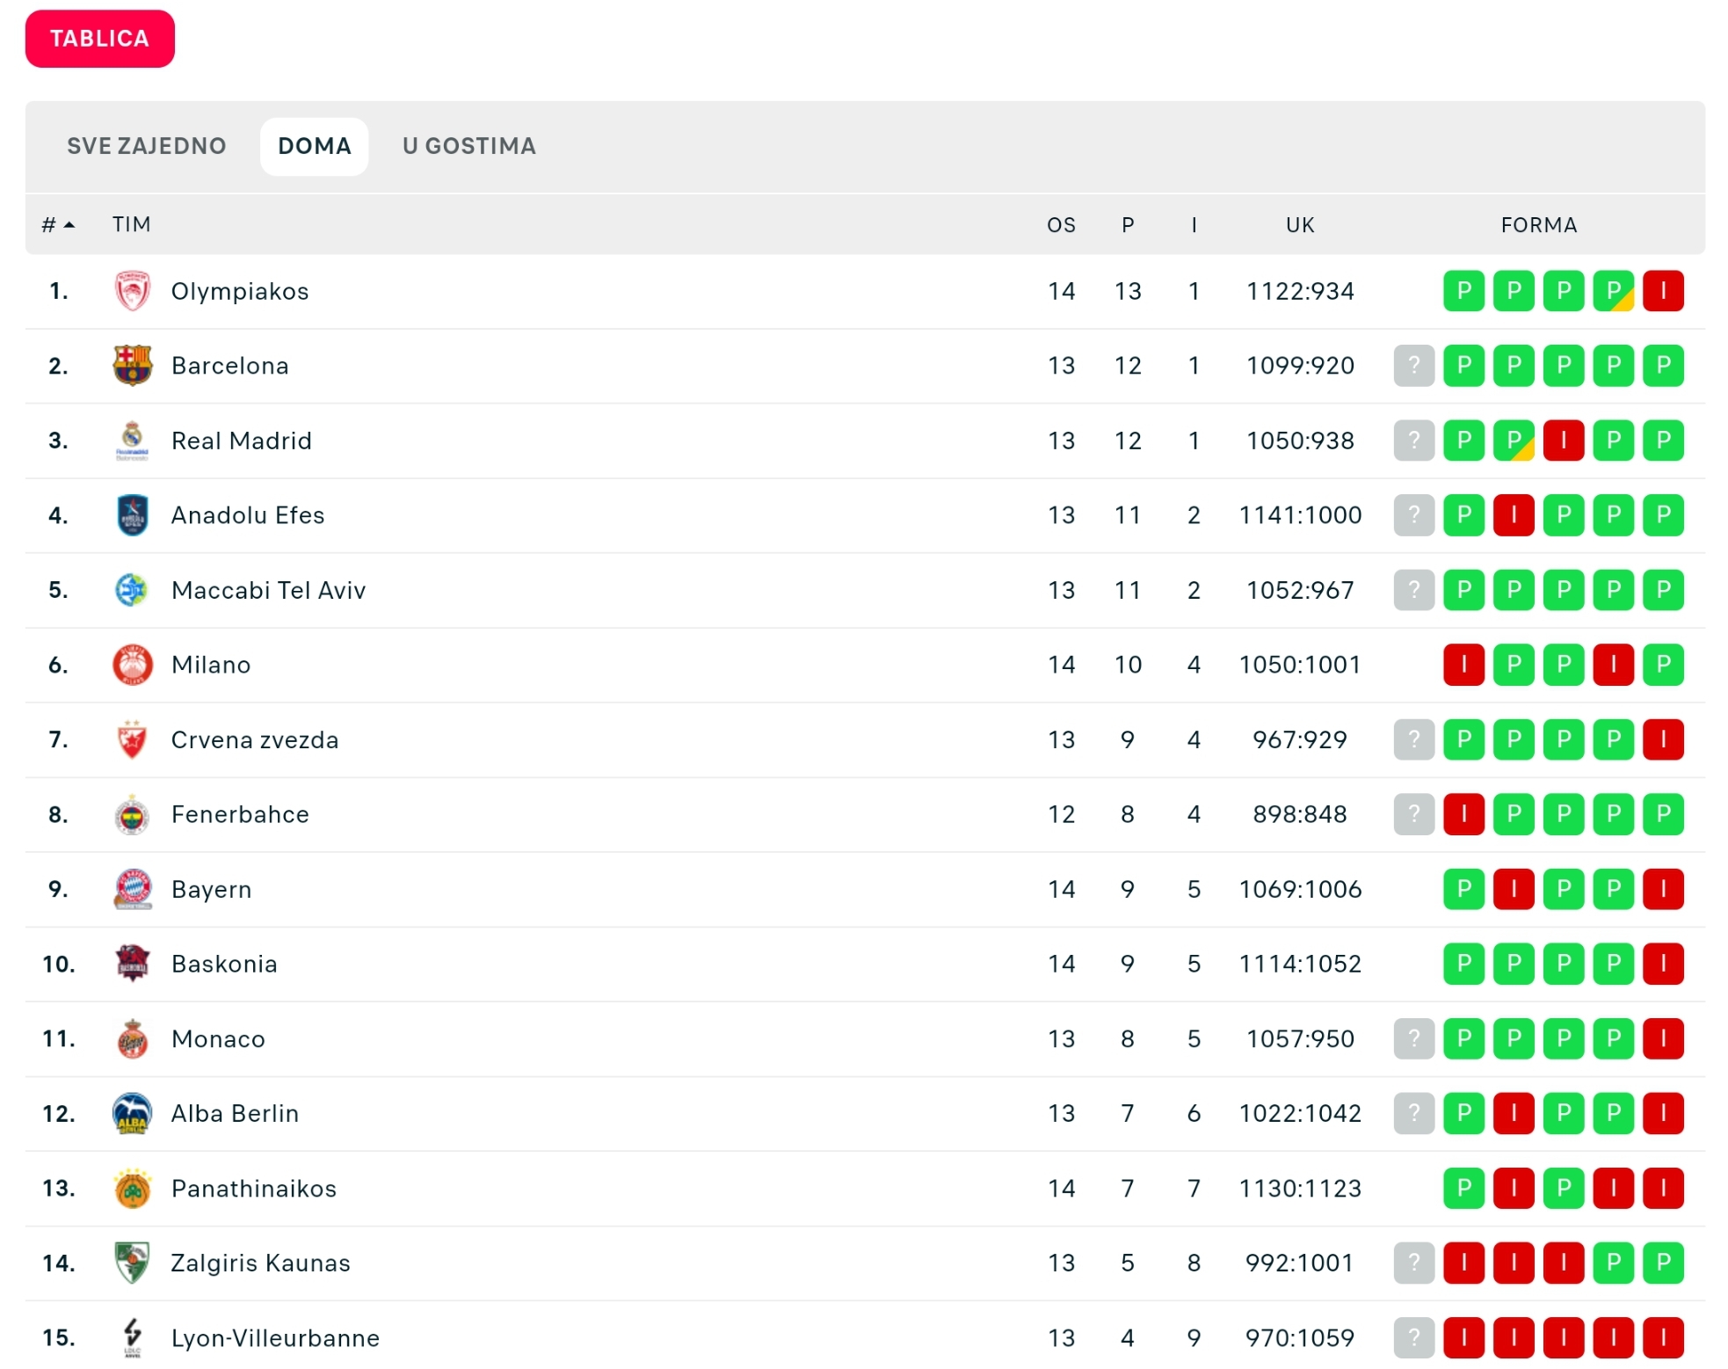Screen dimensions: 1728x1369
Task: Open the Anadolu Efes team link
Action: tap(248, 515)
